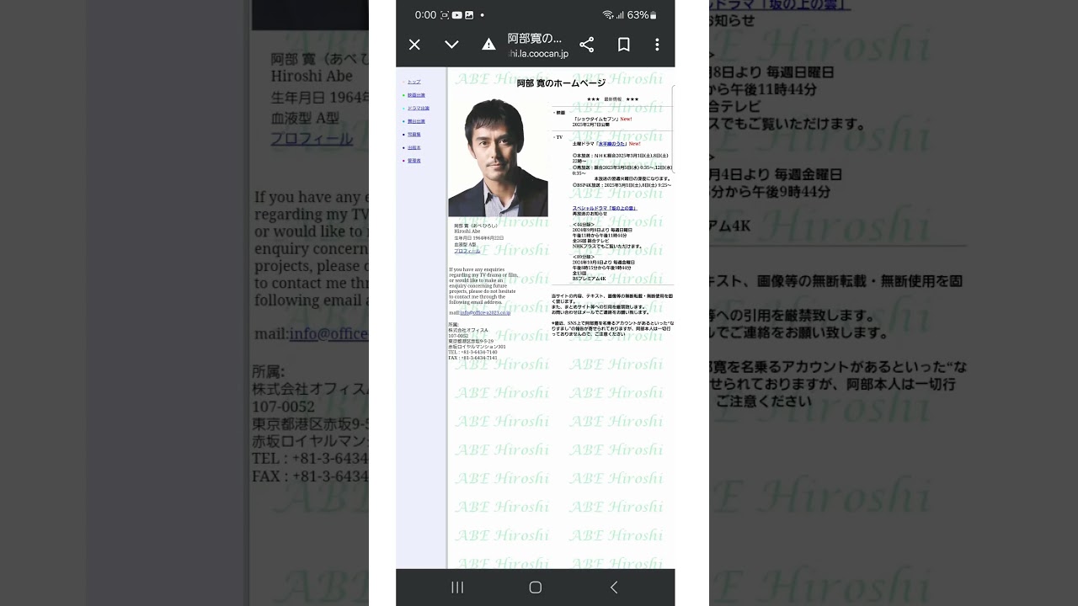
Task: Open the ドラマ出演 sidebar link
Action: tap(419, 109)
